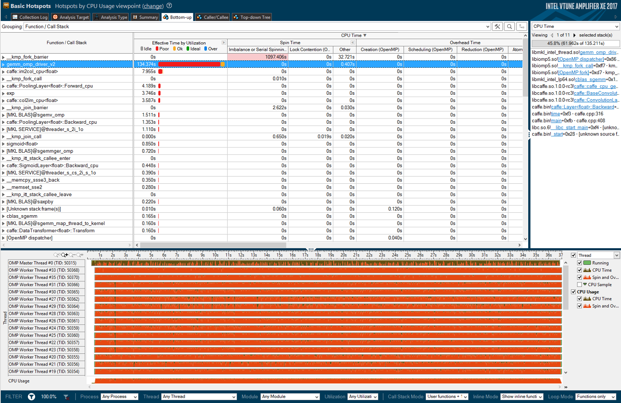Click the filter funnel icon

[31, 397]
